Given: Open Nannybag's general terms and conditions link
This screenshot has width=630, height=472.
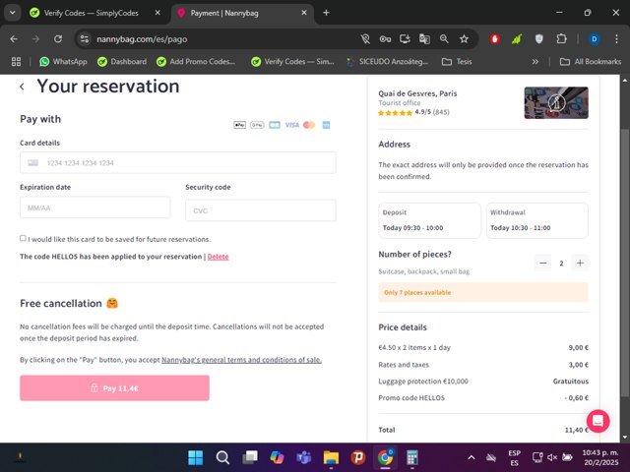Looking at the screenshot, I should point(241,360).
